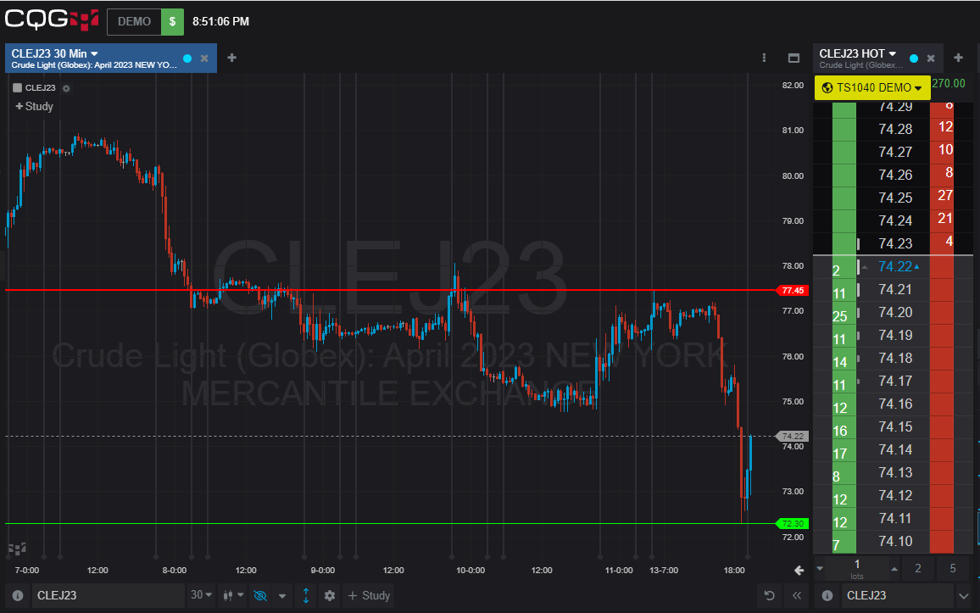Click the undo arrow icon below the chart

(x=769, y=595)
